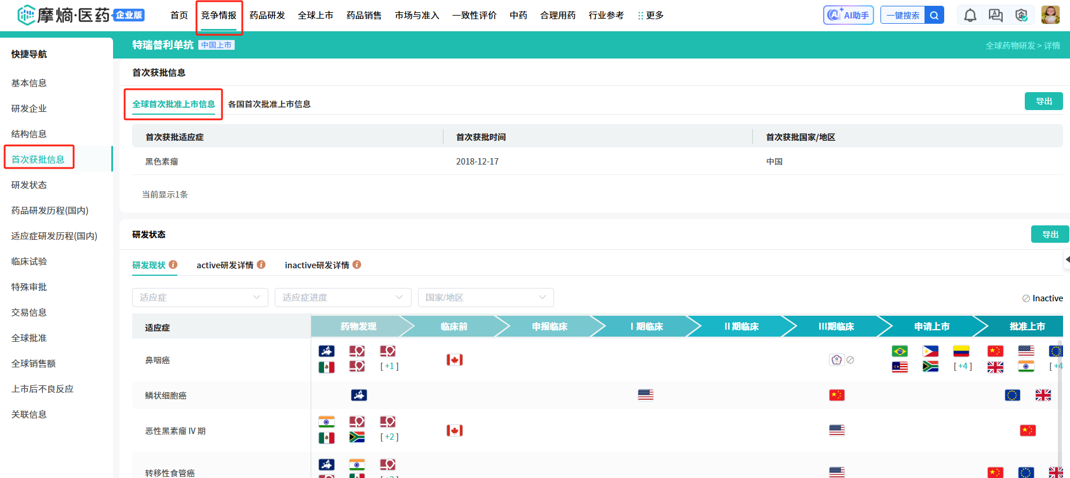Viewport: 1070px width, 478px height.
Task: Switch to 各国首次批准上市信息 tab
Action: [x=269, y=104]
